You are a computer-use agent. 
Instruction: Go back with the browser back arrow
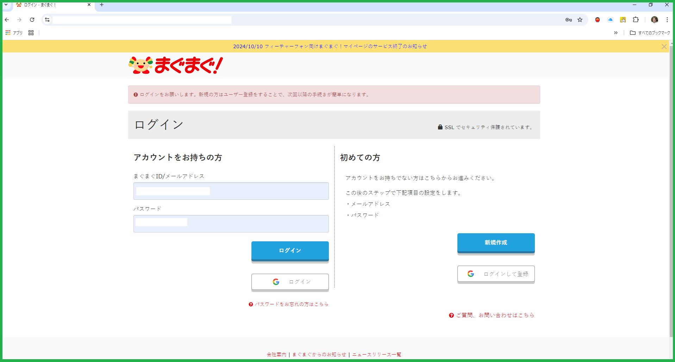[7, 20]
